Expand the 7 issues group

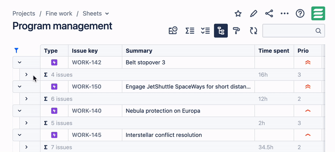pyautogui.click(x=26, y=147)
